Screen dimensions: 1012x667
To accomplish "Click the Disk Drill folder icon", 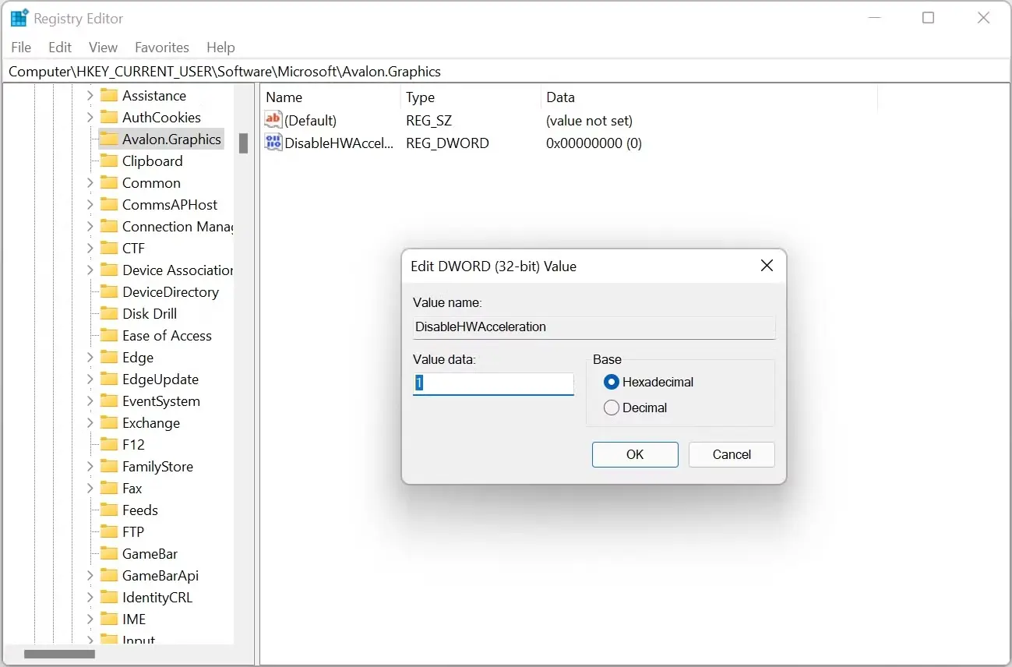I will (x=109, y=314).
